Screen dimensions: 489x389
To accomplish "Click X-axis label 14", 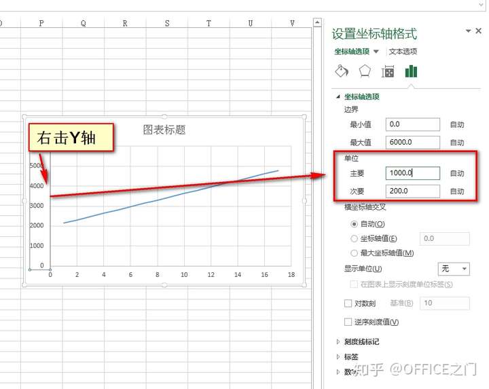I will [x=238, y=274].
